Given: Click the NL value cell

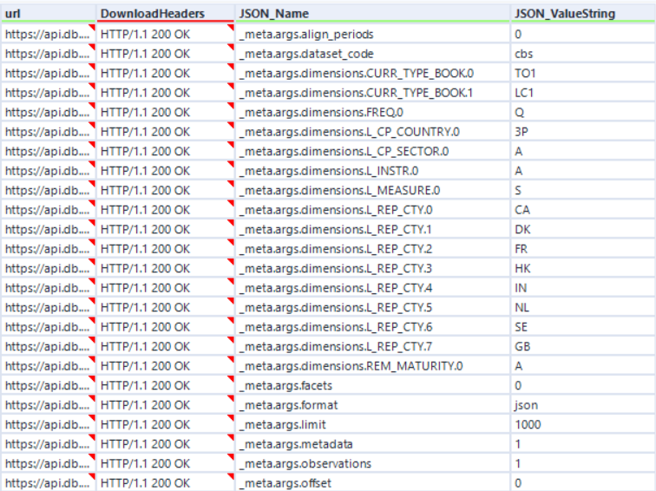Looking at the screenshot, I should coord(584,307).
